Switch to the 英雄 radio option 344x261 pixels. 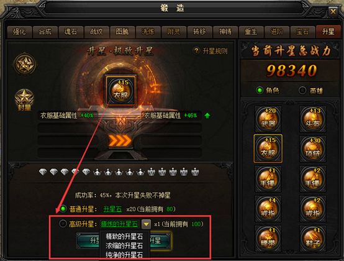(x=302, y=90)
